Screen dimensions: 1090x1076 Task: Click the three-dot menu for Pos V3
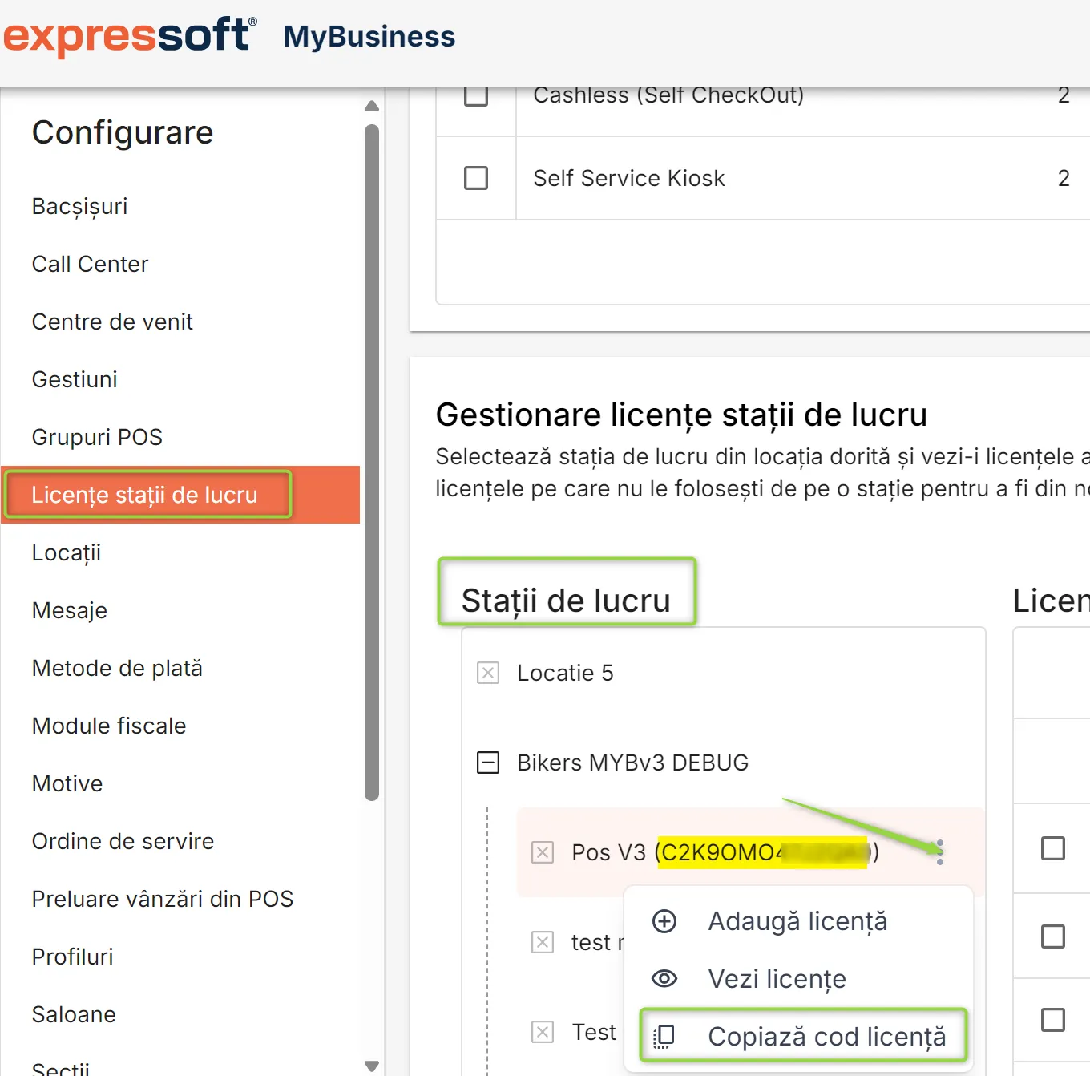(940, 852)
